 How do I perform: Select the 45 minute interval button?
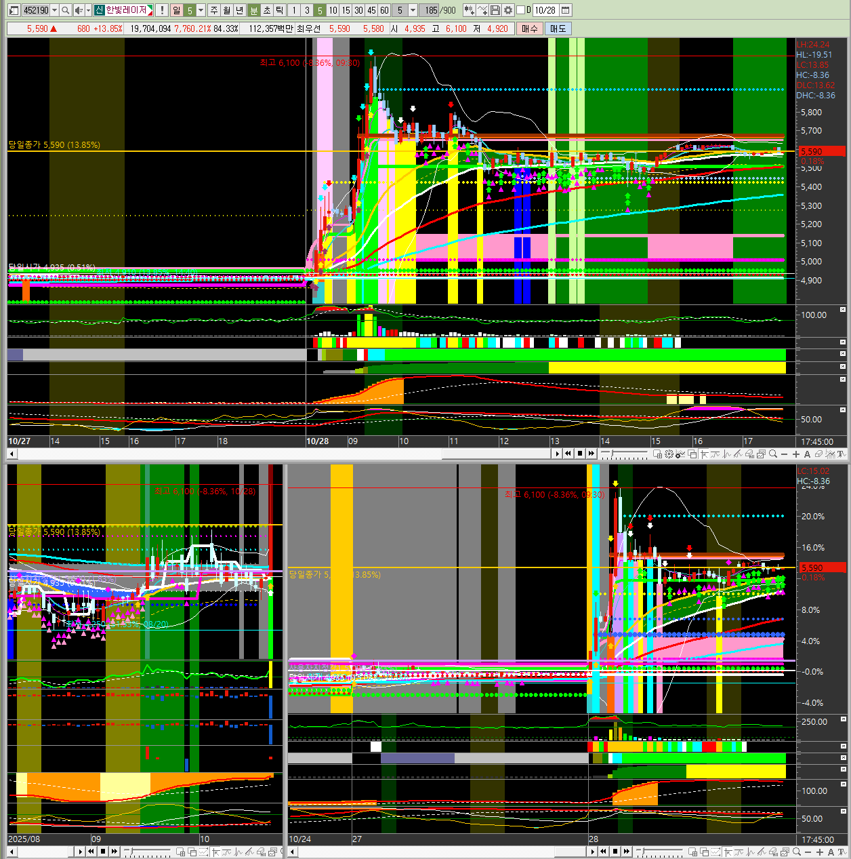[371, 10]
